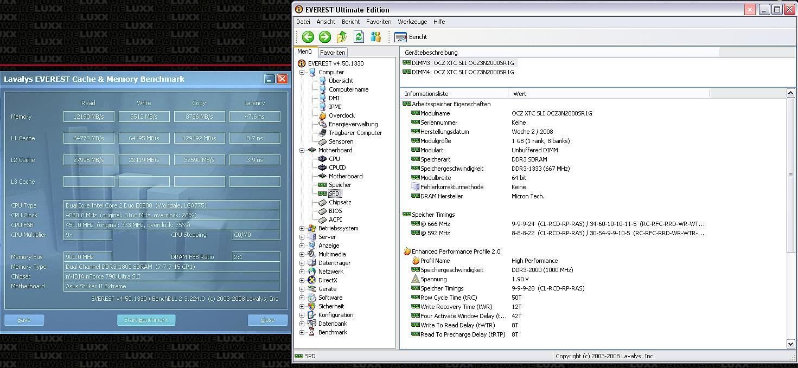Select the Speicher memory icon
798x368 pixels.
coord(322,185)
